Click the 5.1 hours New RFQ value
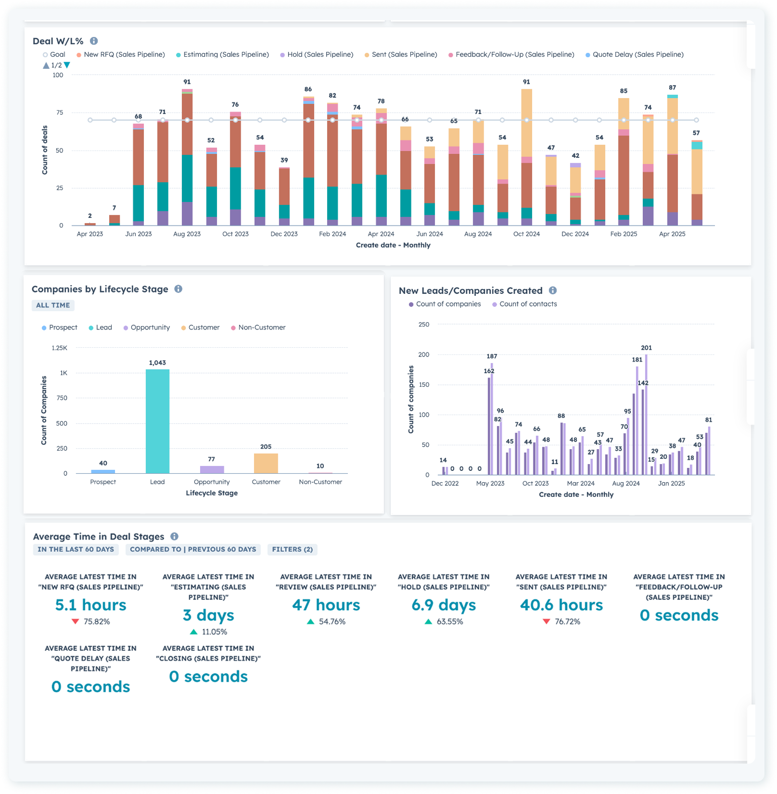This screenshot has width=777, height=794. click(x=90, y=605)
